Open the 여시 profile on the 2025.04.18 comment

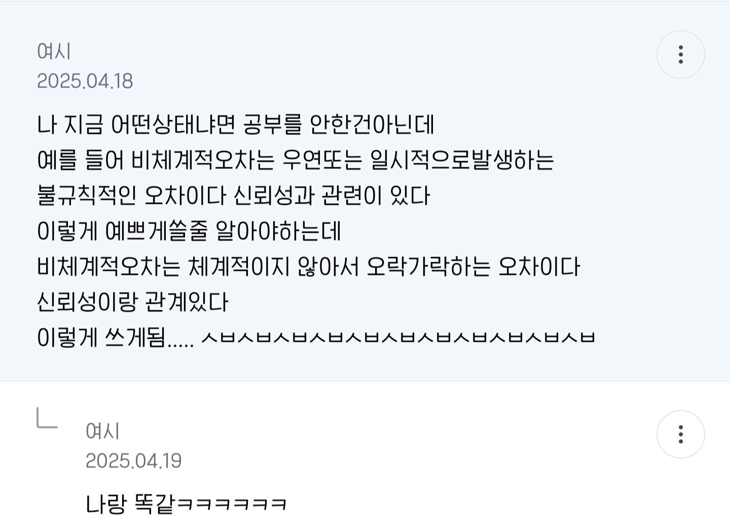[x=54, y=51]
